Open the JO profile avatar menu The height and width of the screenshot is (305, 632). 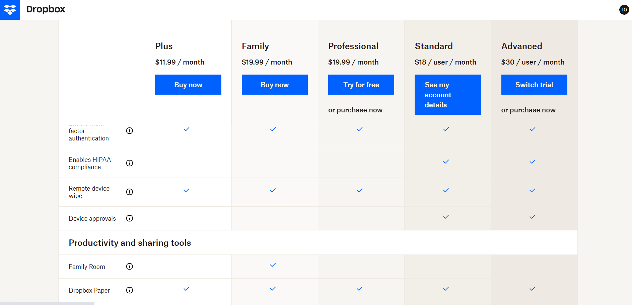click(x=624, y=10)
